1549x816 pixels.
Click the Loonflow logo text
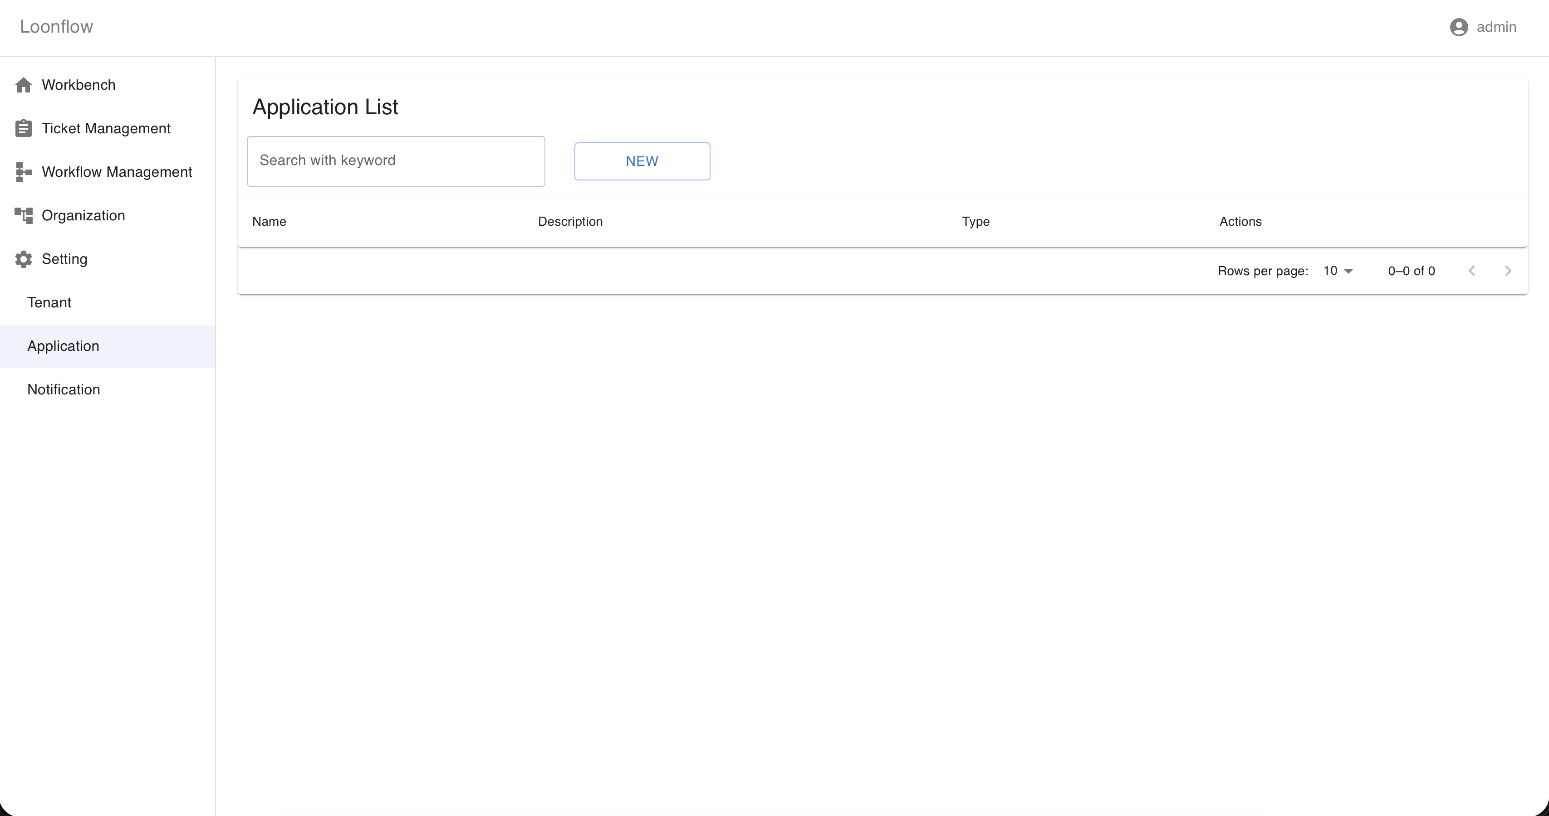(x=56, y=26)
